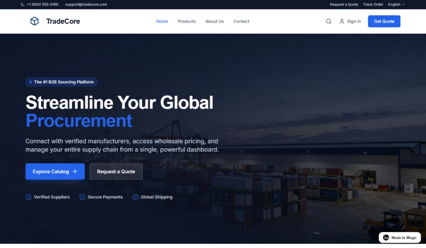
Task: Click the "Verified Suppliers" label
Action: coord(52,197)
